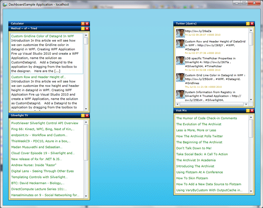Open Digital Lens - Seeing Through Other Eyes
This screenshot has width=263, height=208.
click(x=42, y=171)
